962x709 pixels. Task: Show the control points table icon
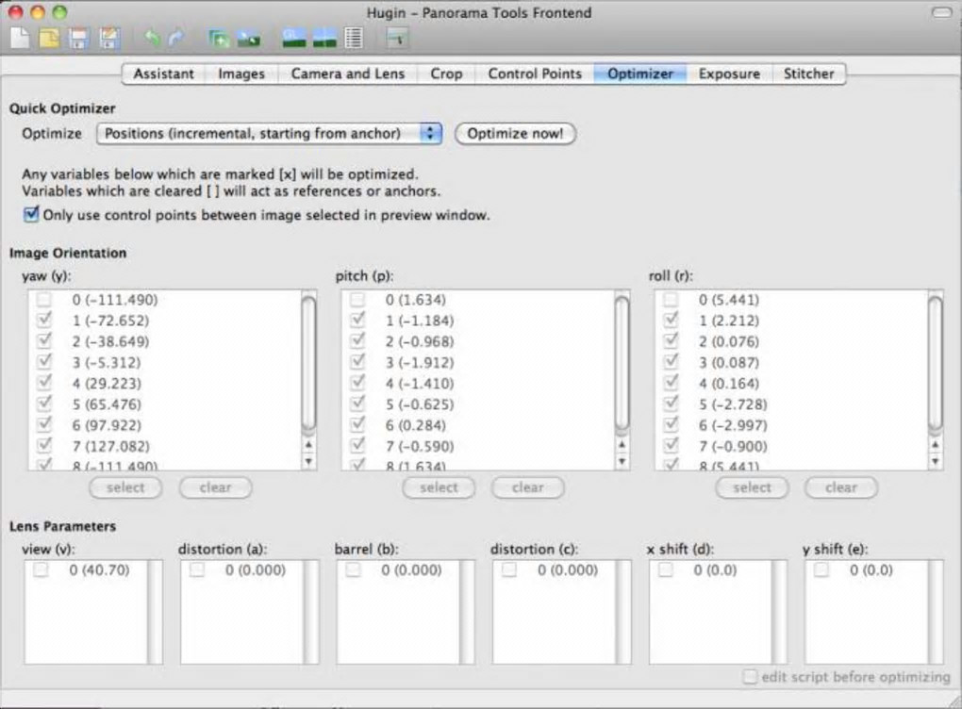pos(354,39)
